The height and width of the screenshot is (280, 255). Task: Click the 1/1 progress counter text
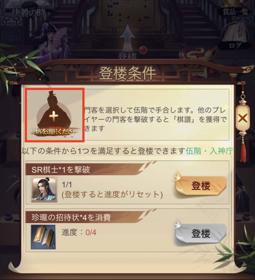(67, 185)
